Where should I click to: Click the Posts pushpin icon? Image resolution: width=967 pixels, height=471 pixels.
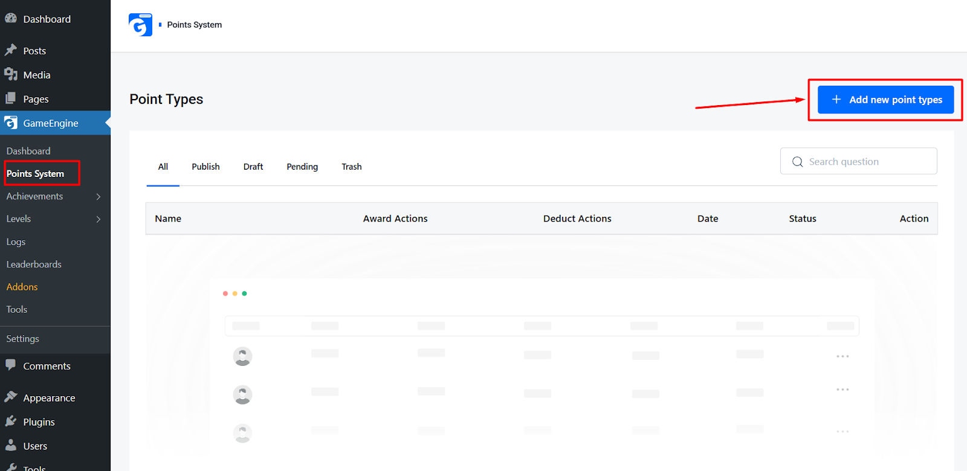coord(11,50)
